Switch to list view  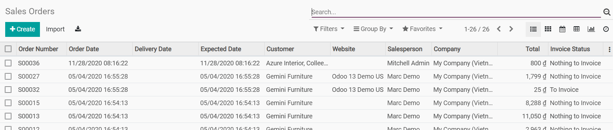[533, 29]
